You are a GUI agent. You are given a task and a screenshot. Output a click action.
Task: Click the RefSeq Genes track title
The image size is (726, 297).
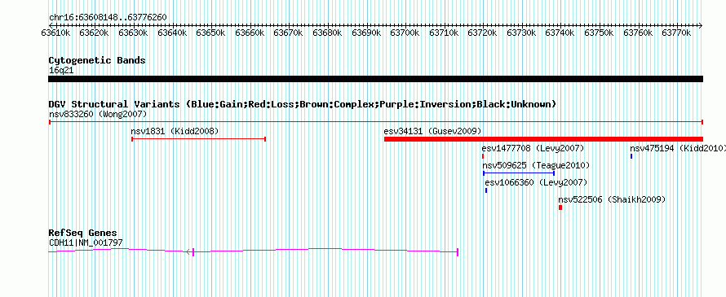tap(83, 233)
